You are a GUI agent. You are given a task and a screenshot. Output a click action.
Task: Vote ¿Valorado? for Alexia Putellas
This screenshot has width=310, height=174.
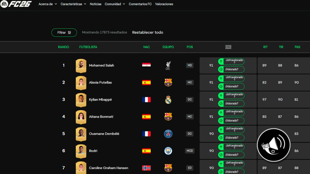231,86
